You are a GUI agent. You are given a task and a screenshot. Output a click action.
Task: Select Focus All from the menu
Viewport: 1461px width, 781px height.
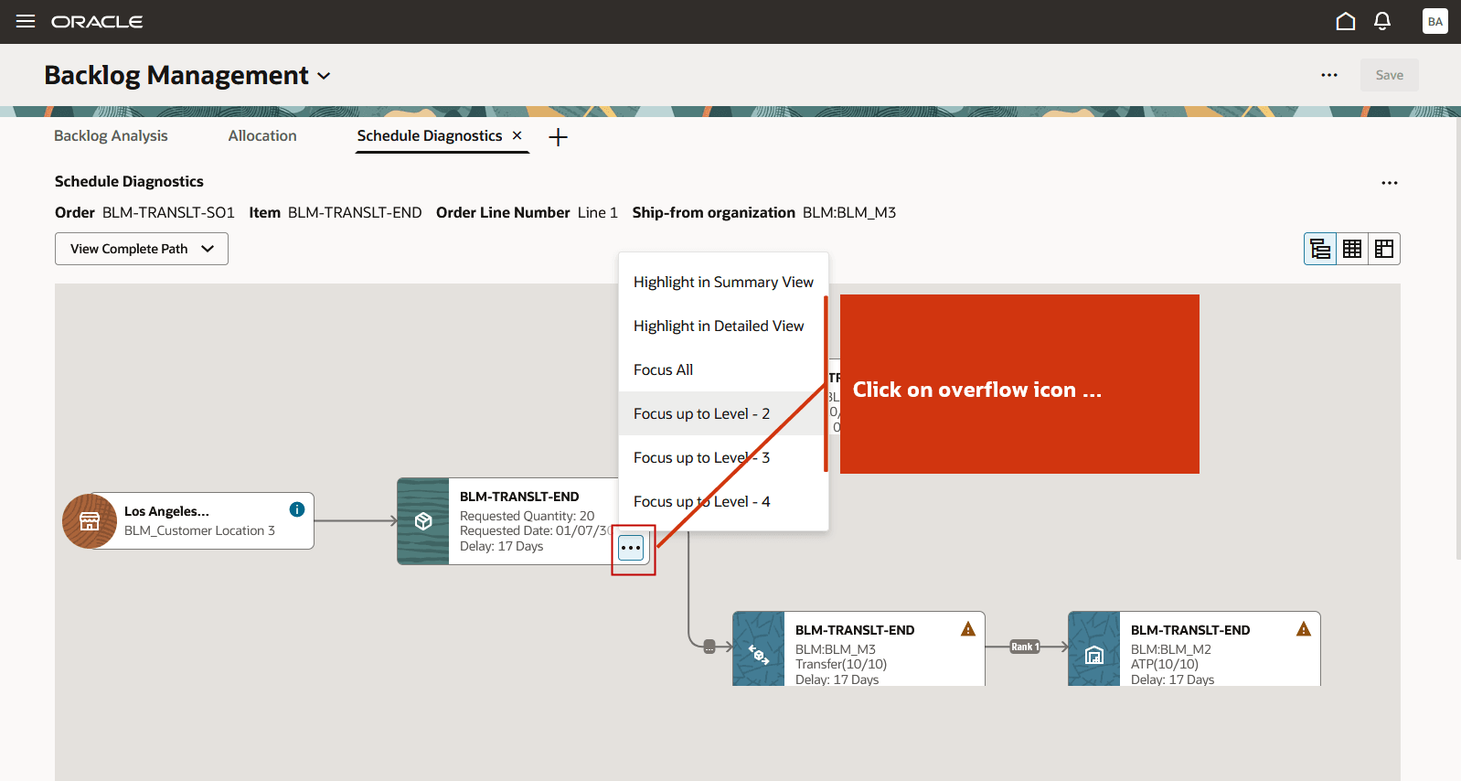pos(723,369)
